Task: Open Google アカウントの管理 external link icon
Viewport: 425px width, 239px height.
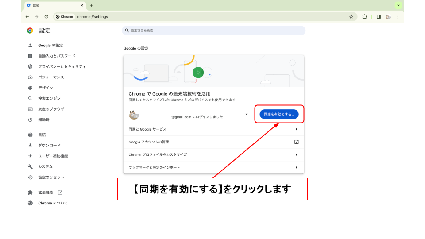Action: pyautogui.click(x=297, y=142)
